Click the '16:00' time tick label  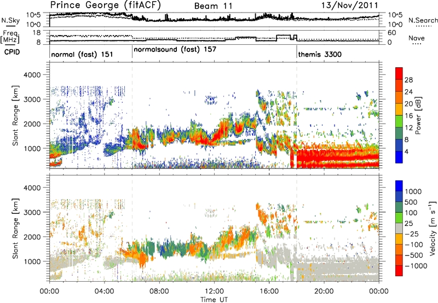coord(269,292)
